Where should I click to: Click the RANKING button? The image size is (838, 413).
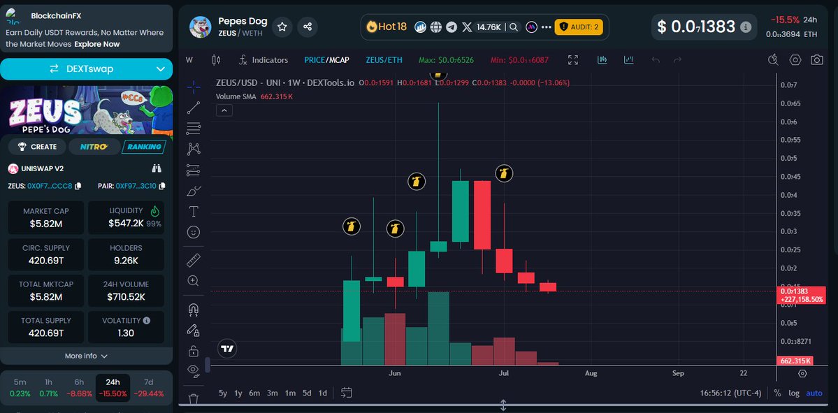144,146
